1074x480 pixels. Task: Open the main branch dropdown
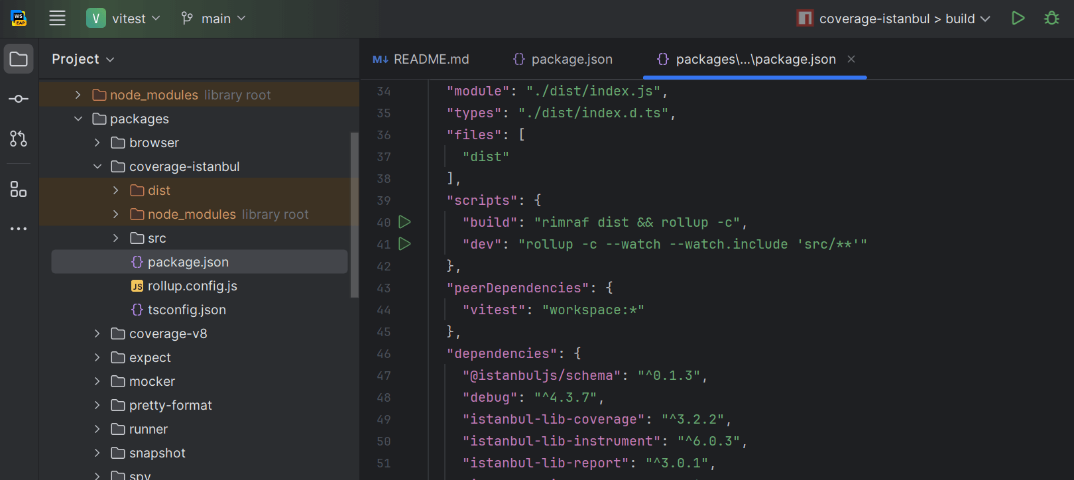pyautogui.click(x=213, y=19)
